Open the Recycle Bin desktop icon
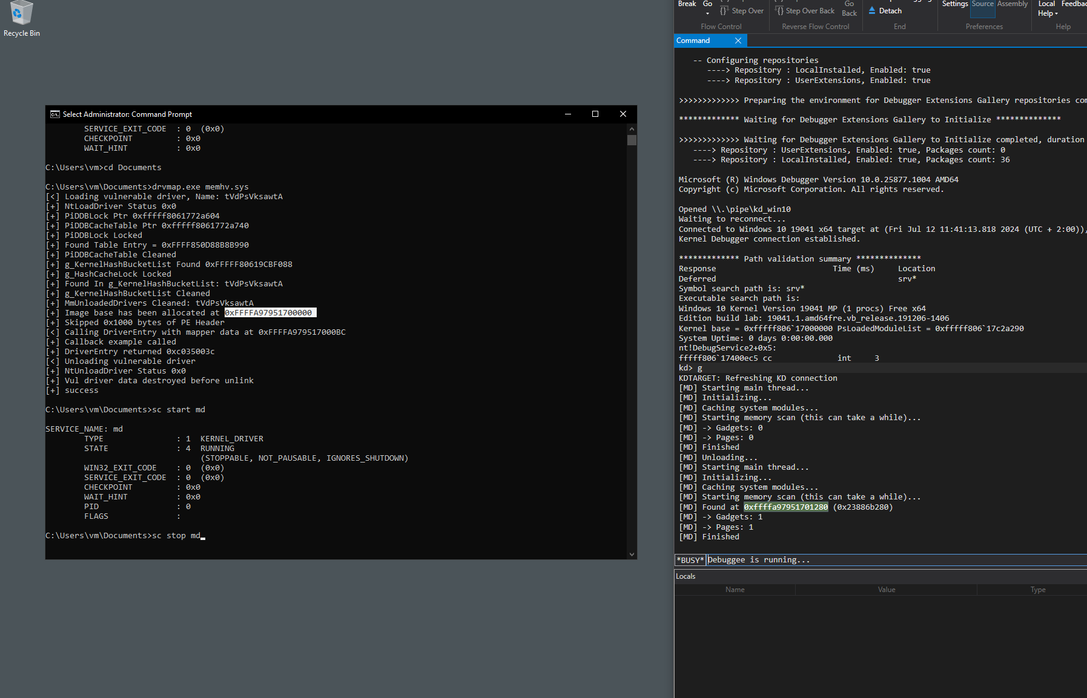The image size is (1087, 698). pos(21,19)
